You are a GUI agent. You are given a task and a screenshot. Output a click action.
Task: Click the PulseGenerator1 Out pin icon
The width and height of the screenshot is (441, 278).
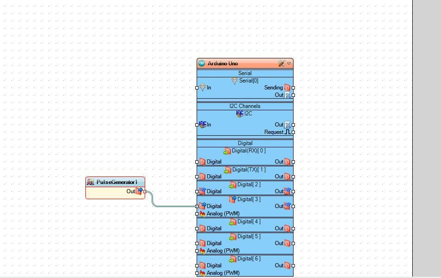[139, 191]
